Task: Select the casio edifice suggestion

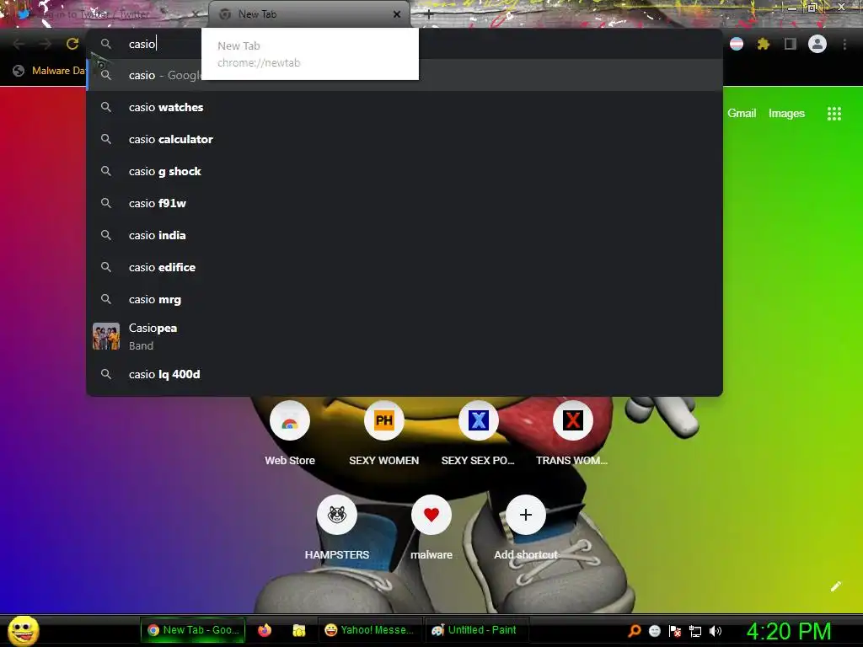Action: pyautogui.click(x=405, y=267)
